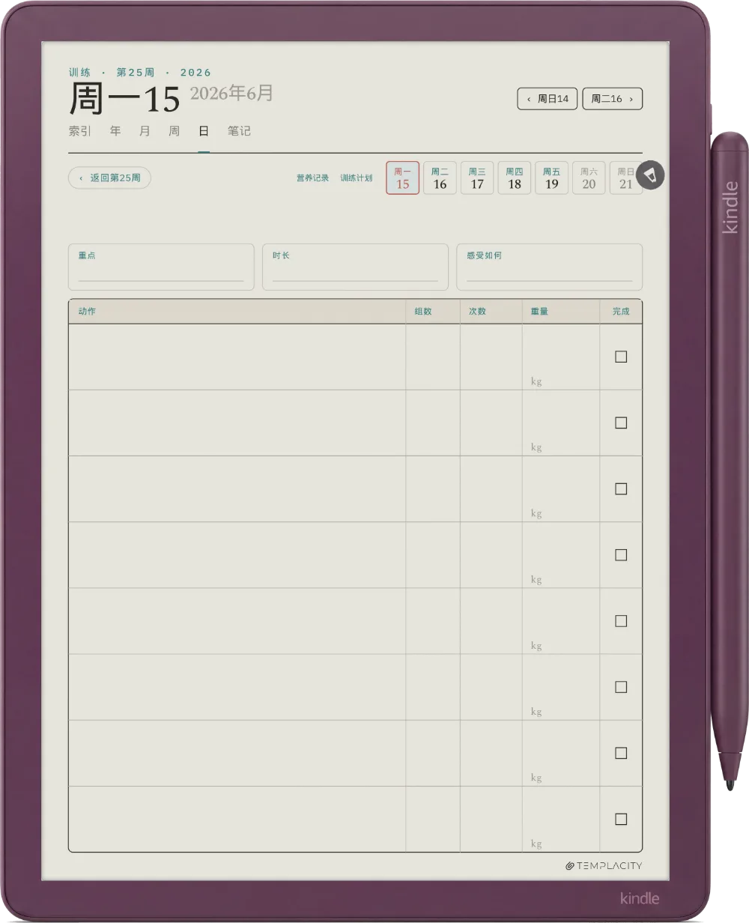This screenshot has width=749, height=923.
Task: Select day chip 周三 17
Action: (477, 178)
